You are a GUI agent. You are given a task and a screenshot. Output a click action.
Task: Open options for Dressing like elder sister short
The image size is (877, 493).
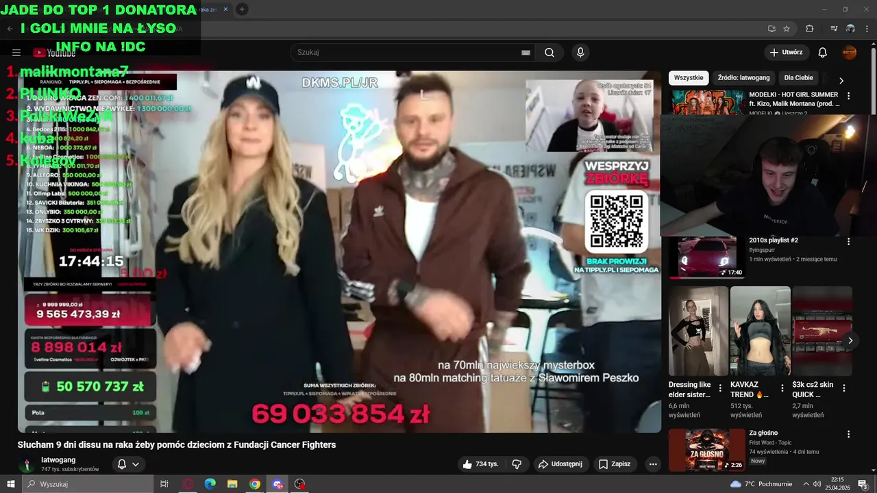720,388
